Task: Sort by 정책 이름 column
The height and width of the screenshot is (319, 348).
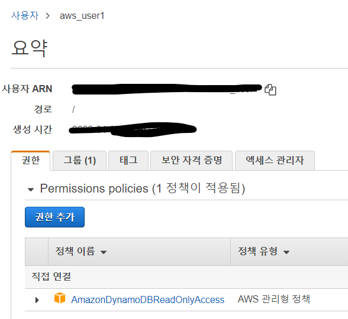Action: tap(80, 252)
